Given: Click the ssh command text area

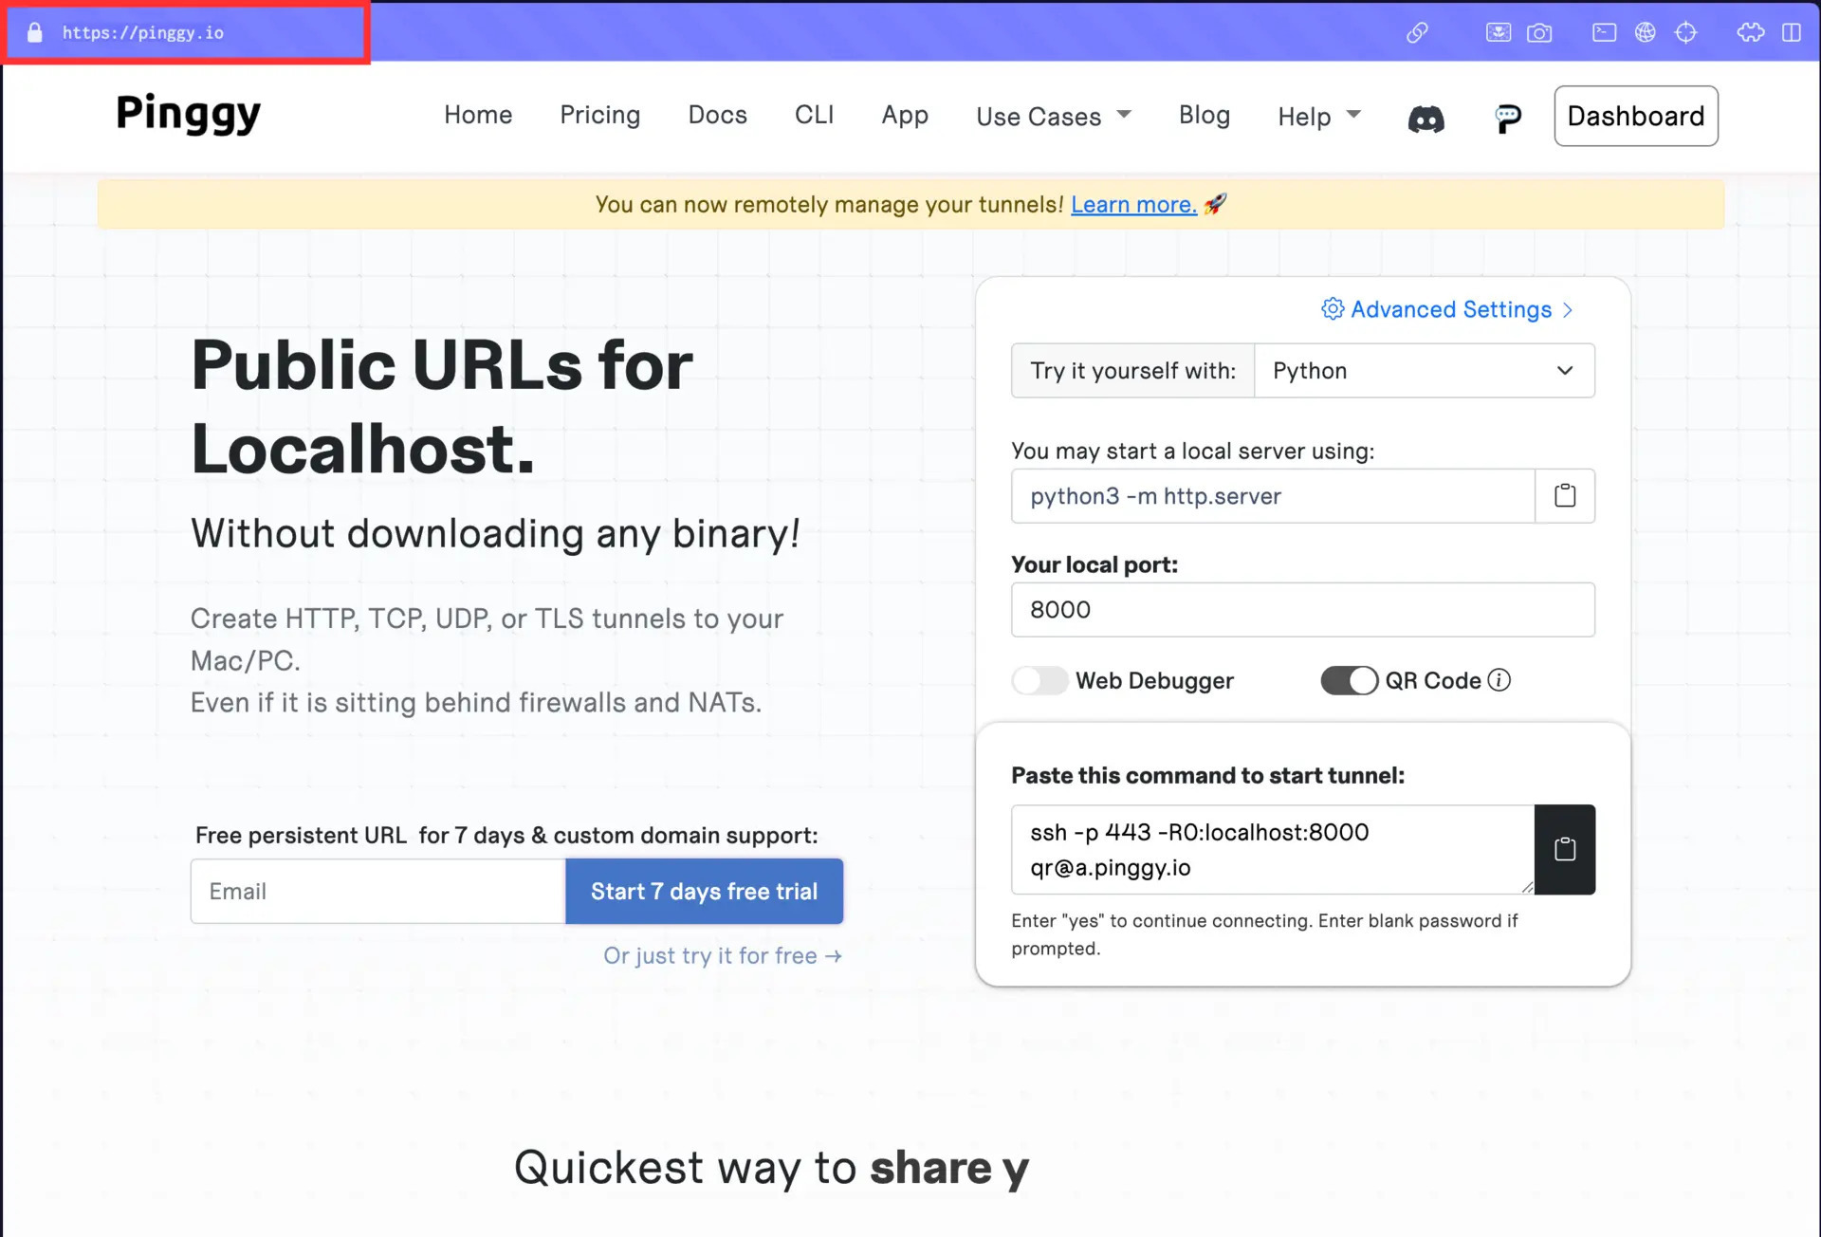Looking at the screenshot, I should tap(1273, 849).
